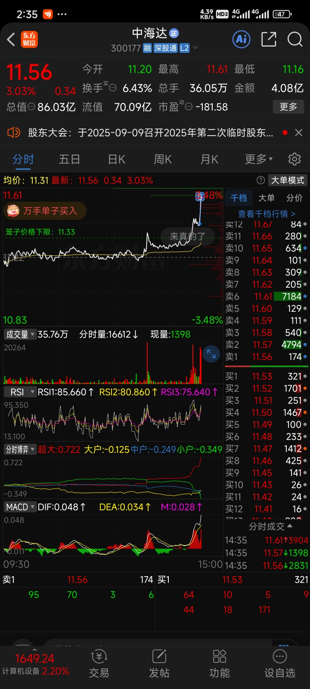The image size is (310, 689).
Task: Tap the 市盈 info circle icon
Action: [189, 106]
